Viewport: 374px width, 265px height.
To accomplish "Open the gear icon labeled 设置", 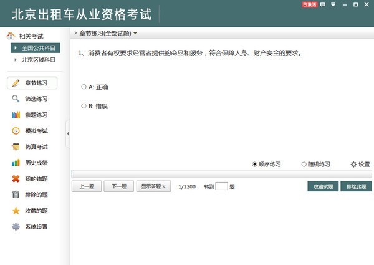I will click(353, 165).
